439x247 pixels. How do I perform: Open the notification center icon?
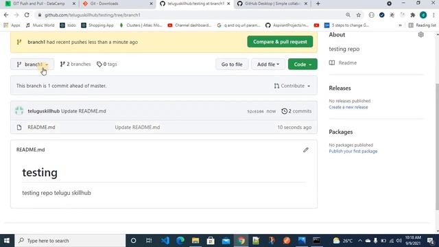tap(430, 241)
